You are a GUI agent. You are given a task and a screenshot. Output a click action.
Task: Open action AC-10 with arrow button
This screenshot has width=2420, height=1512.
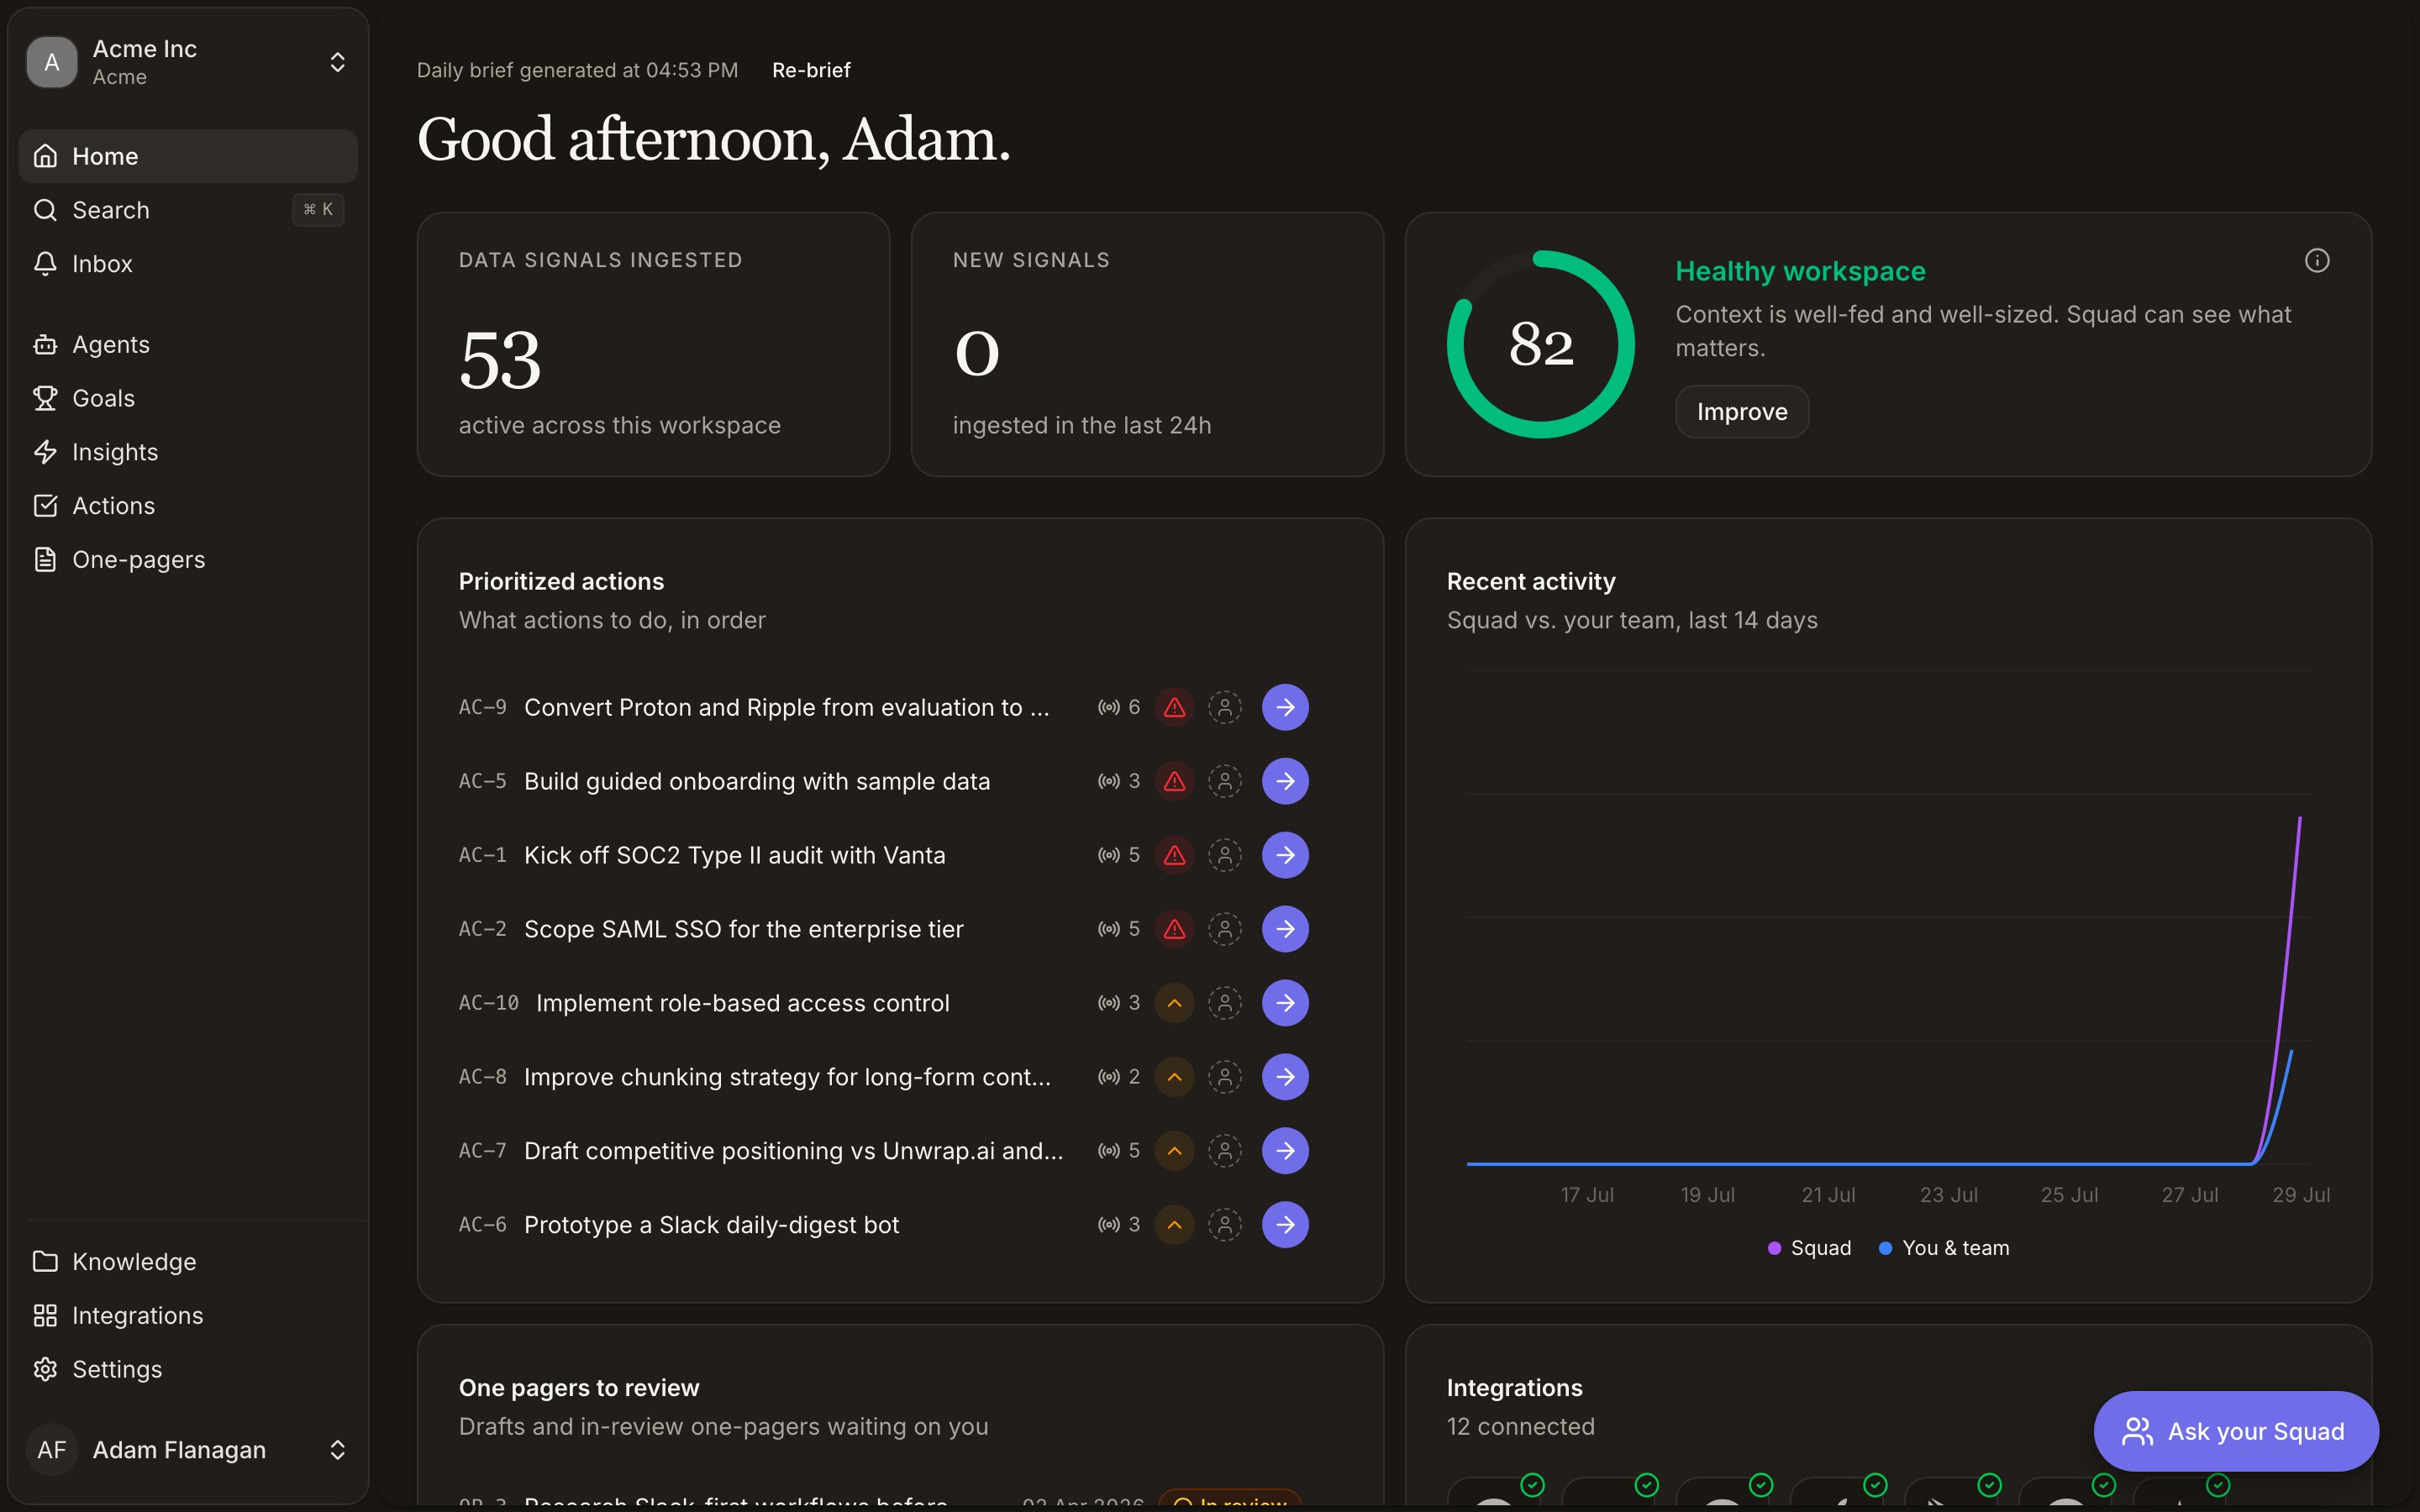(1285, 1003)
